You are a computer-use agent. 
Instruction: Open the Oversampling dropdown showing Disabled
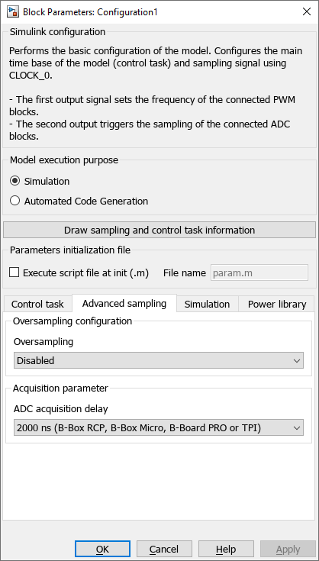pyautogui.click(x=159, y=360)
